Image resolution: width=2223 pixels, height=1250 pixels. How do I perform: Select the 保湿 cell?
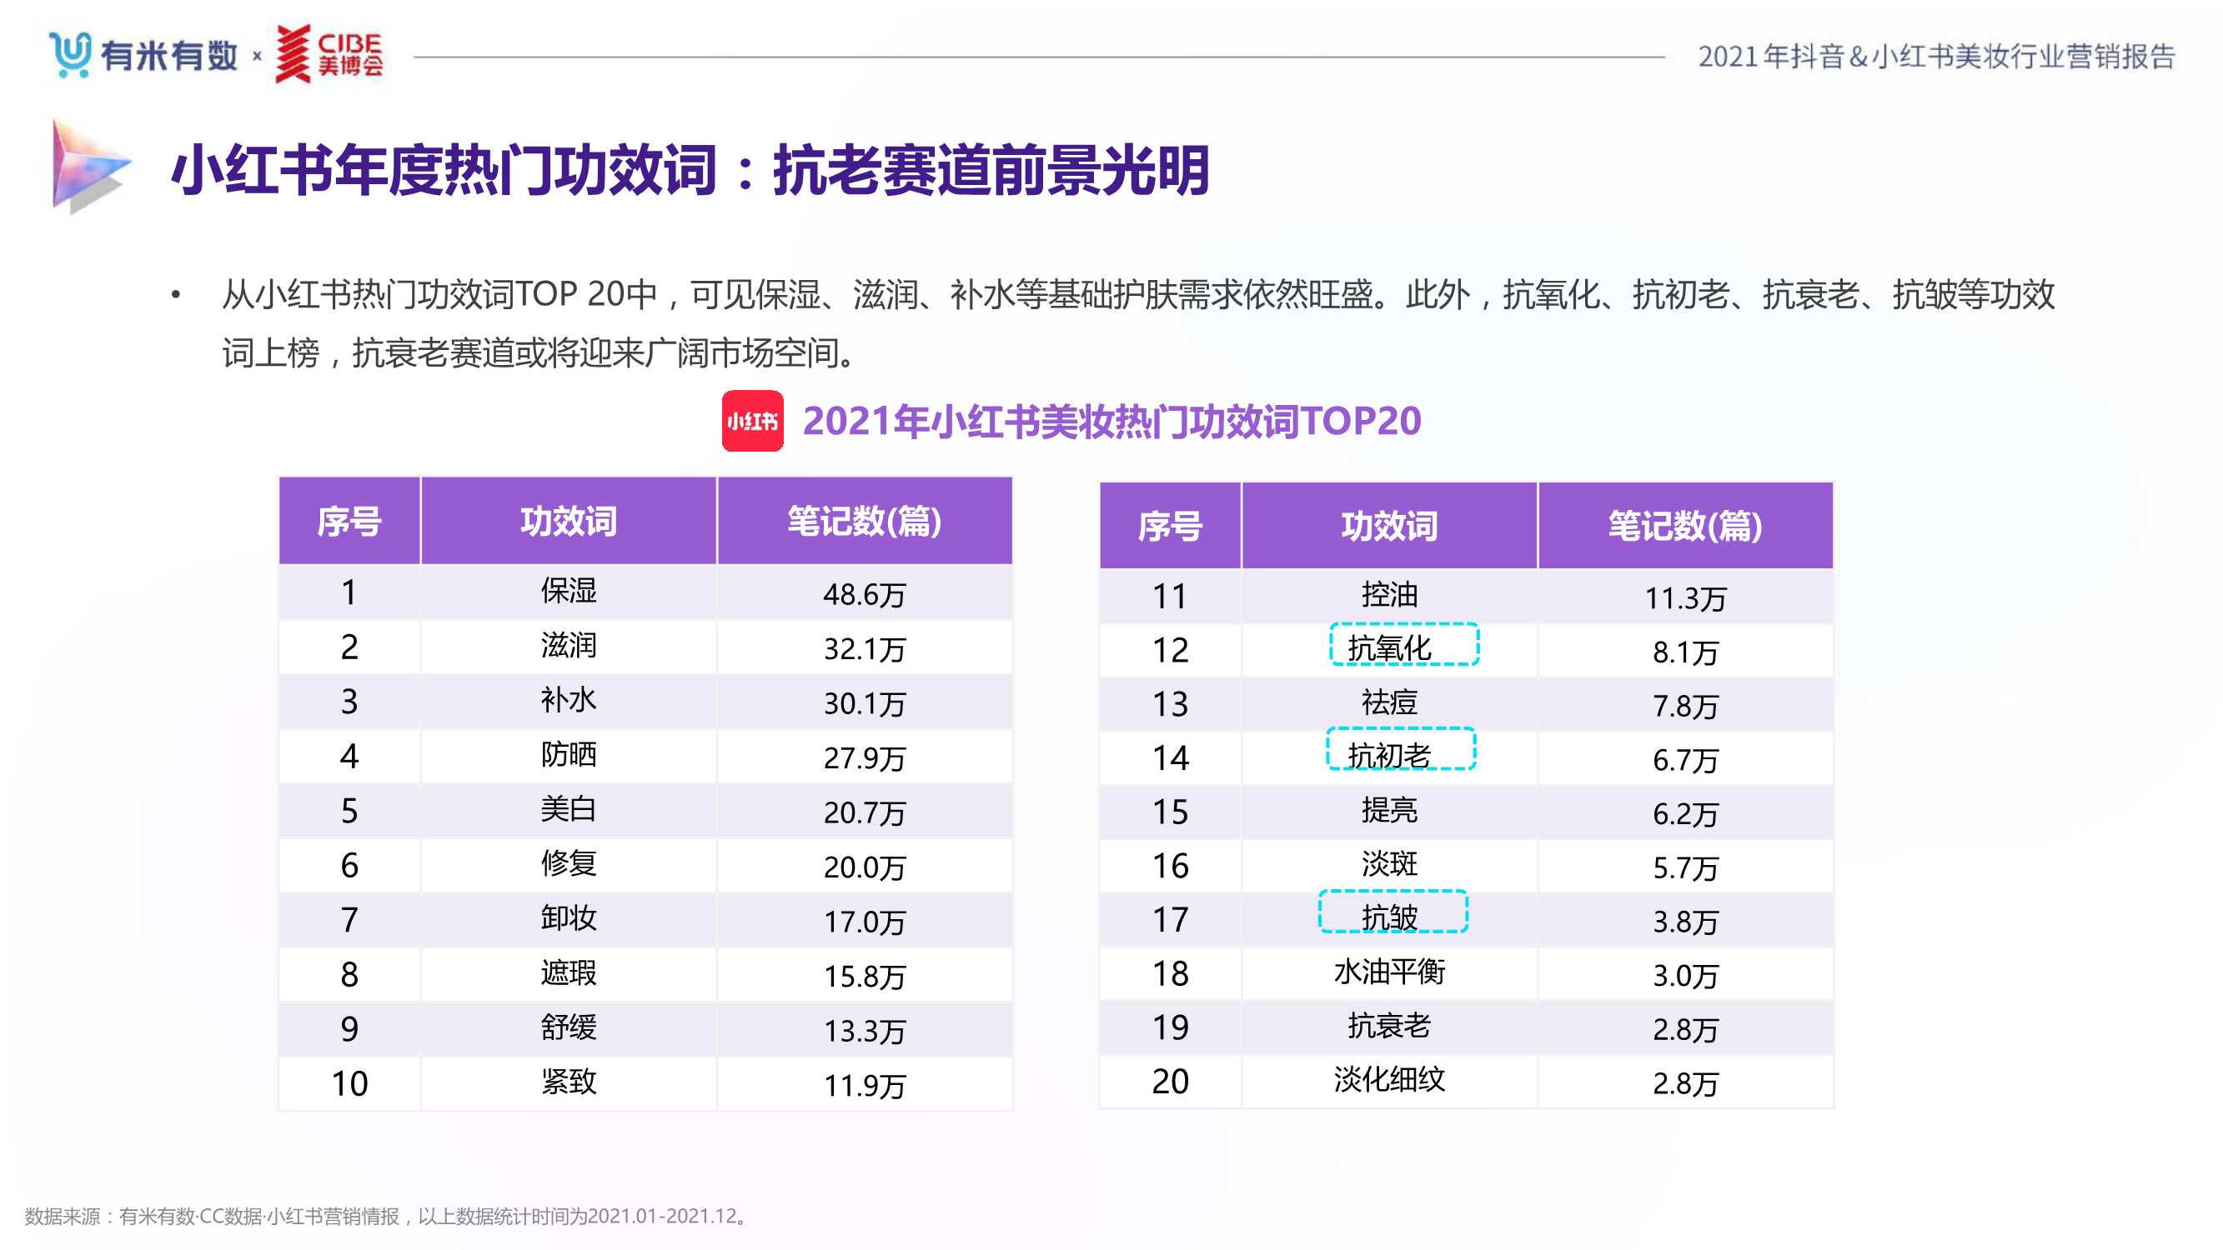(x=569, y=591)
